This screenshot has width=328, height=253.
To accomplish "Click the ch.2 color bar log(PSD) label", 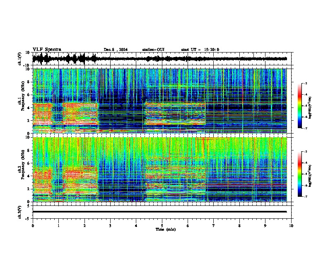I will click(x=310, y=176).
